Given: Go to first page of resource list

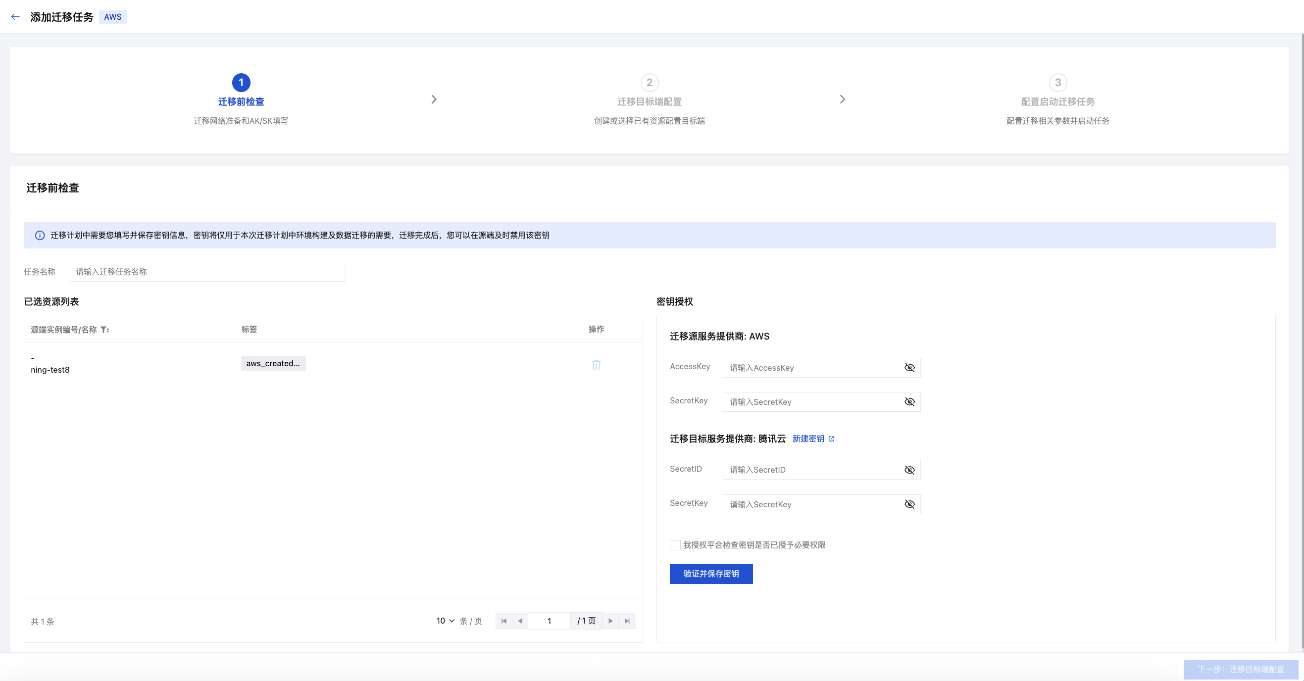Looking at the screenshot, I should pyautogui.click(x=503, y=621).
